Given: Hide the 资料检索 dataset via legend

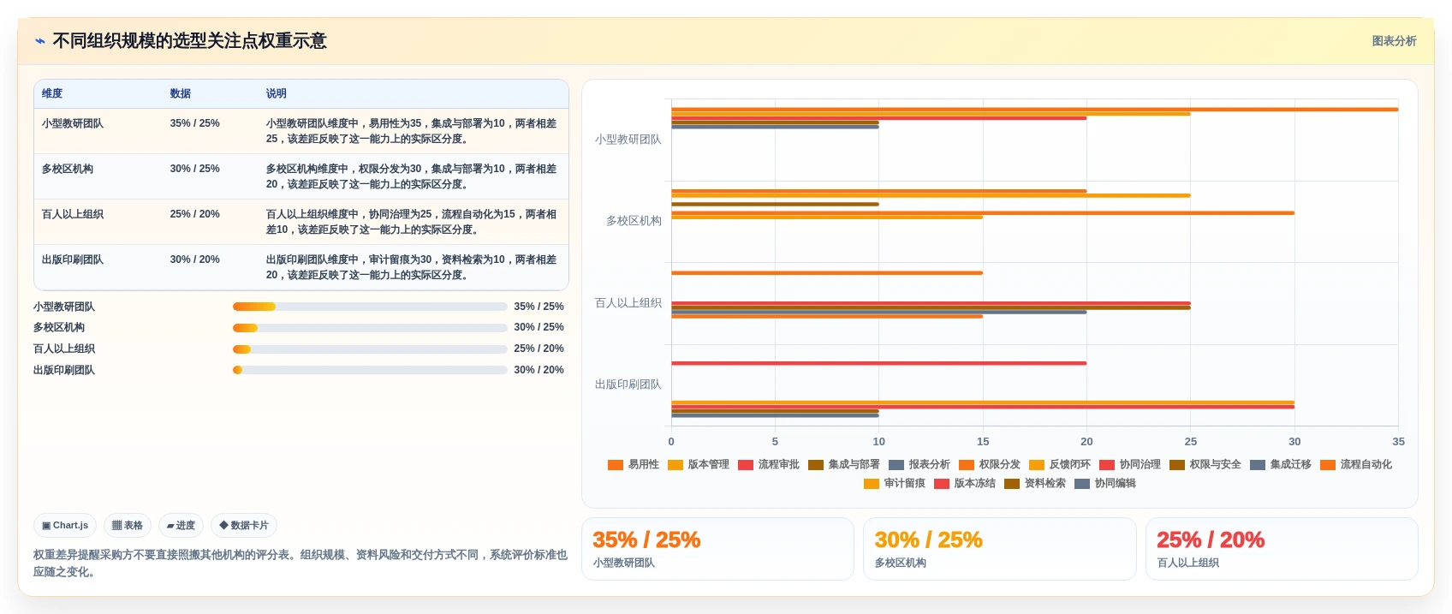Looking at the screenshot, I should coord(1035,483).
